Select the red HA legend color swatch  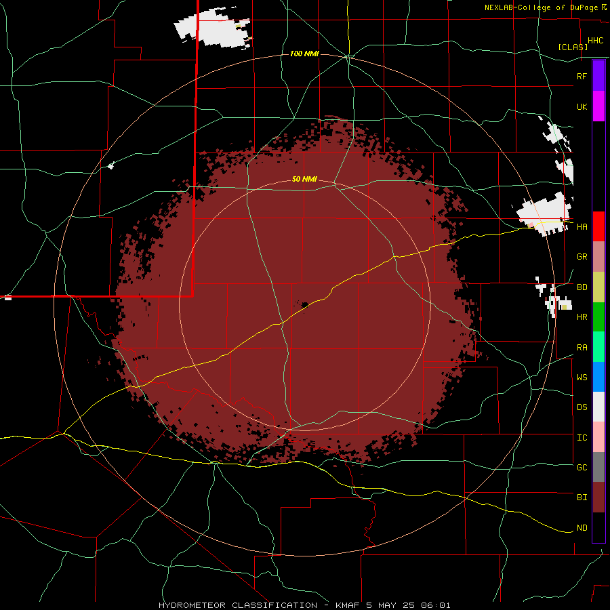(x=598, y=226)
